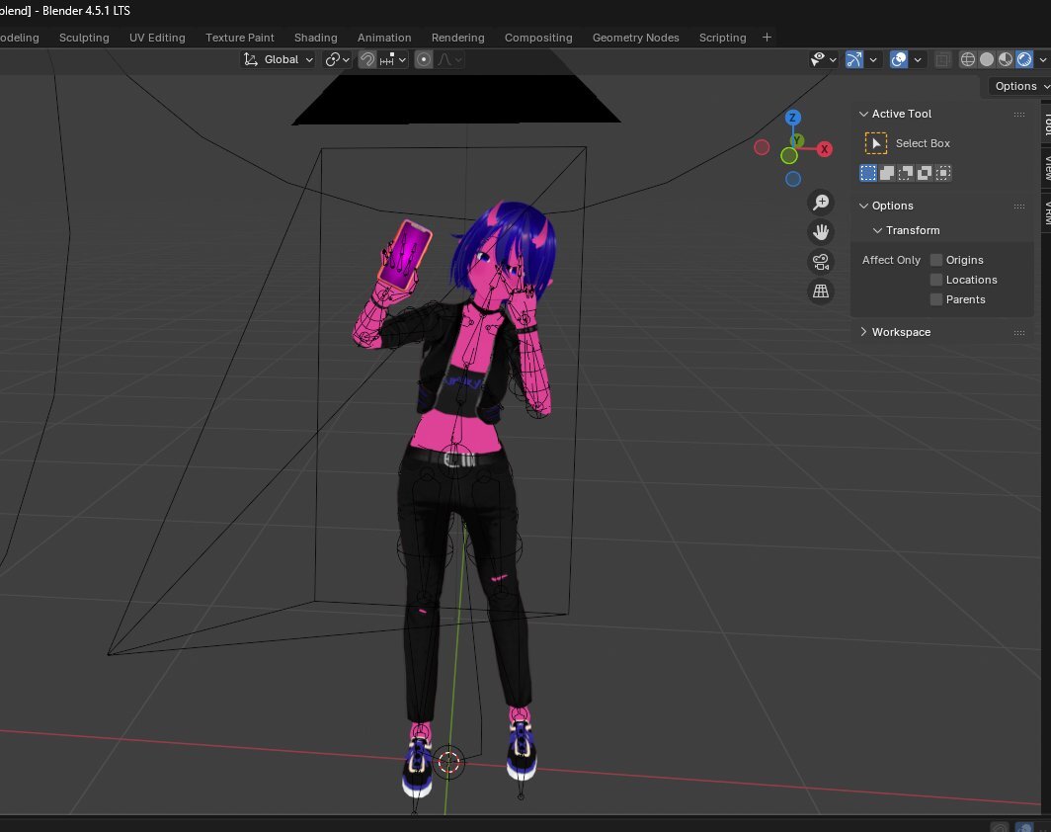Open the Shading workspace tab
Viewport: 1051px width, 832px height.
(315, 38)
